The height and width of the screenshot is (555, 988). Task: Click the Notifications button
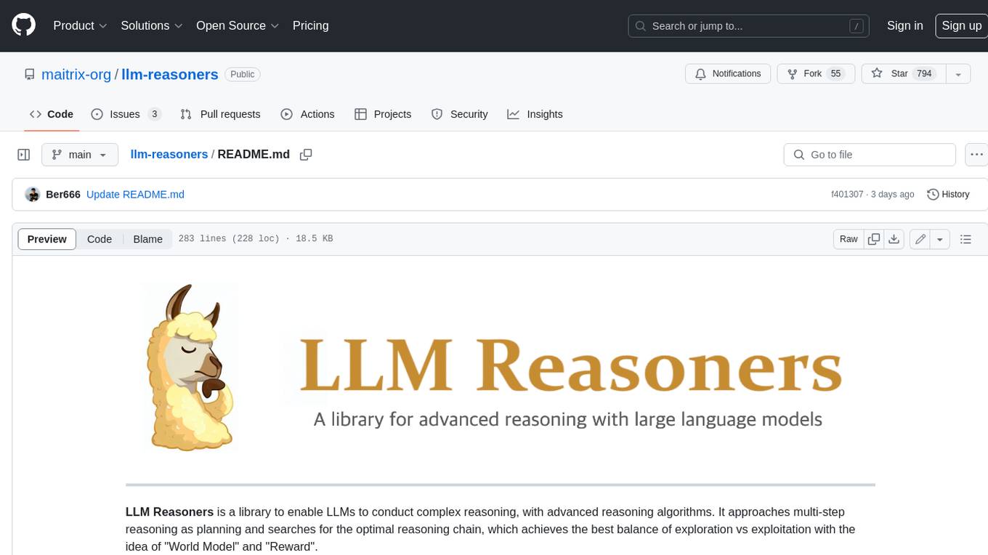pyautogui.click(x=728, y=74)
